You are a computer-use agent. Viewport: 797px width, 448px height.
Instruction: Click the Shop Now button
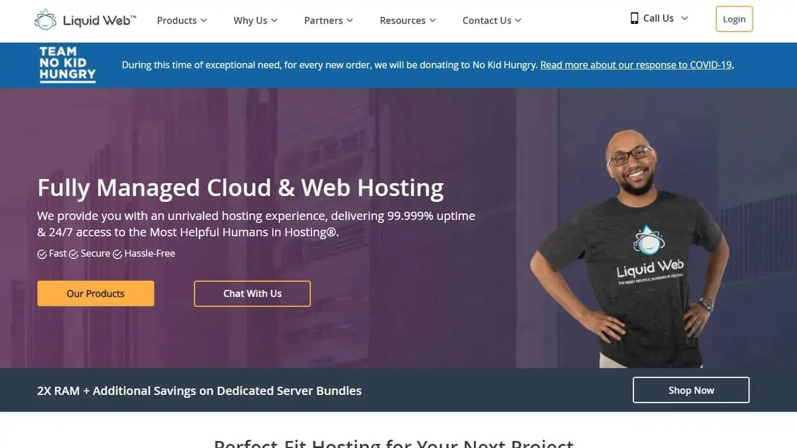tap(691, 390)
